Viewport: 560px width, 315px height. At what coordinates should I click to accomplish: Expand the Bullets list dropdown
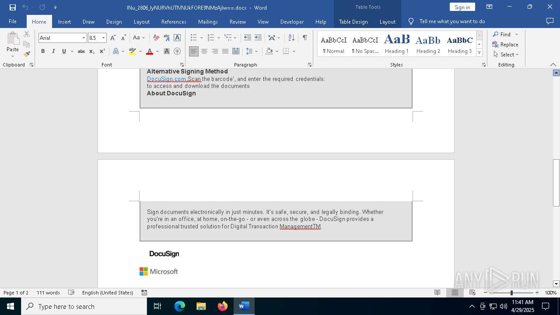point(201,38)
